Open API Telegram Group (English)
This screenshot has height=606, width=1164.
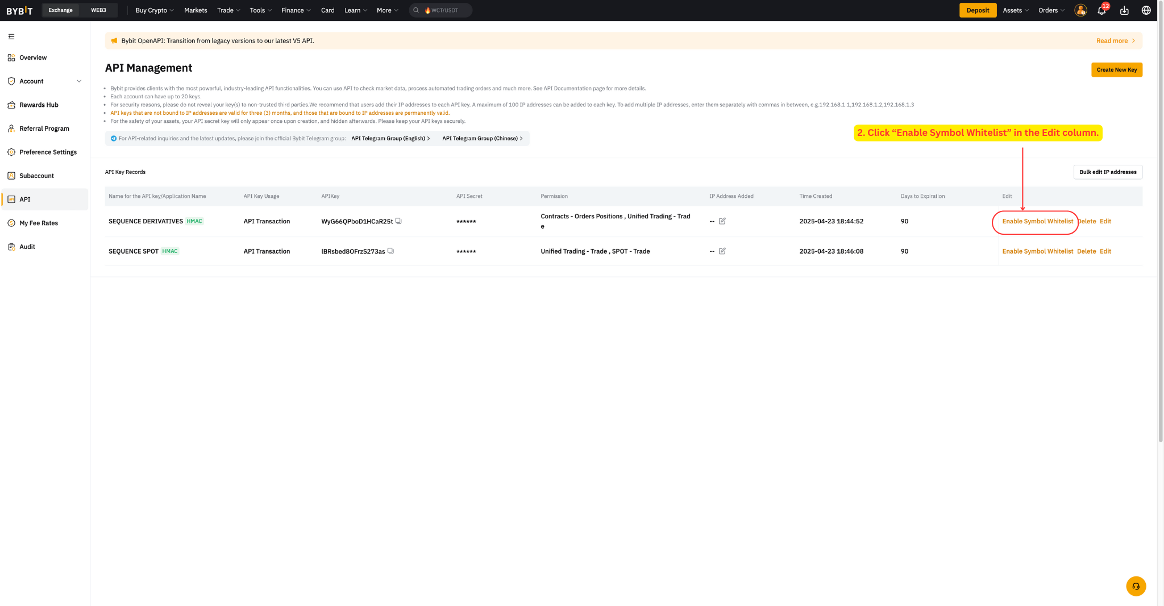pos(390,138)
